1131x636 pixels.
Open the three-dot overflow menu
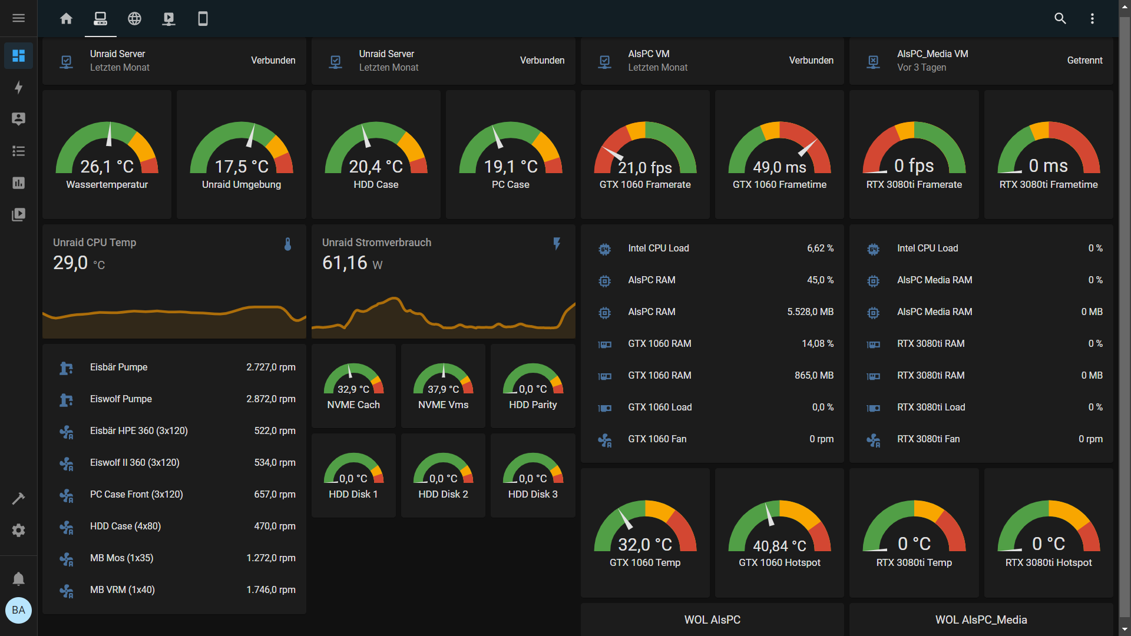click(x=1092, y=18)
